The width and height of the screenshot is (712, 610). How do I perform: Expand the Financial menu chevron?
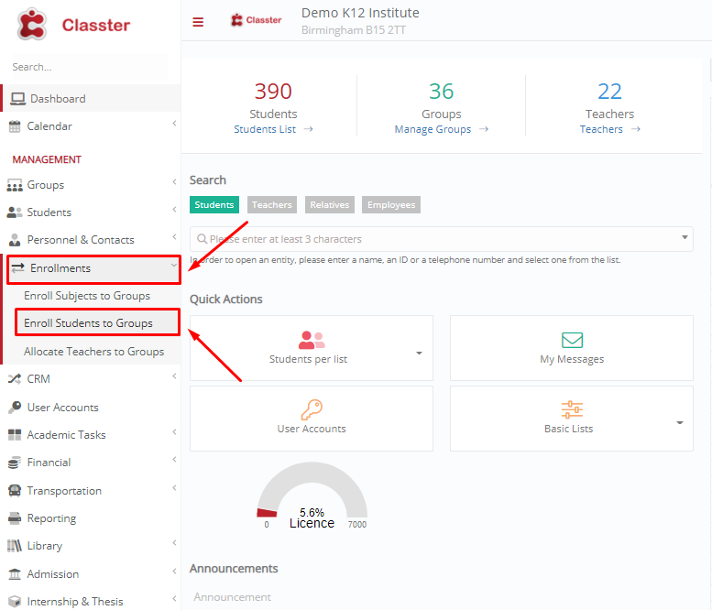coord(174,459)
